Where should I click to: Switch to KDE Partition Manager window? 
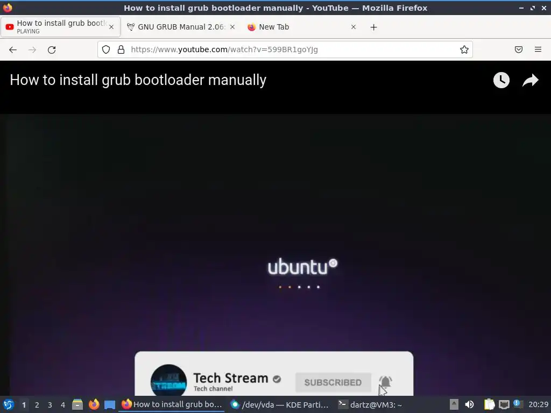pyautogui.click(x=279, y=404)
